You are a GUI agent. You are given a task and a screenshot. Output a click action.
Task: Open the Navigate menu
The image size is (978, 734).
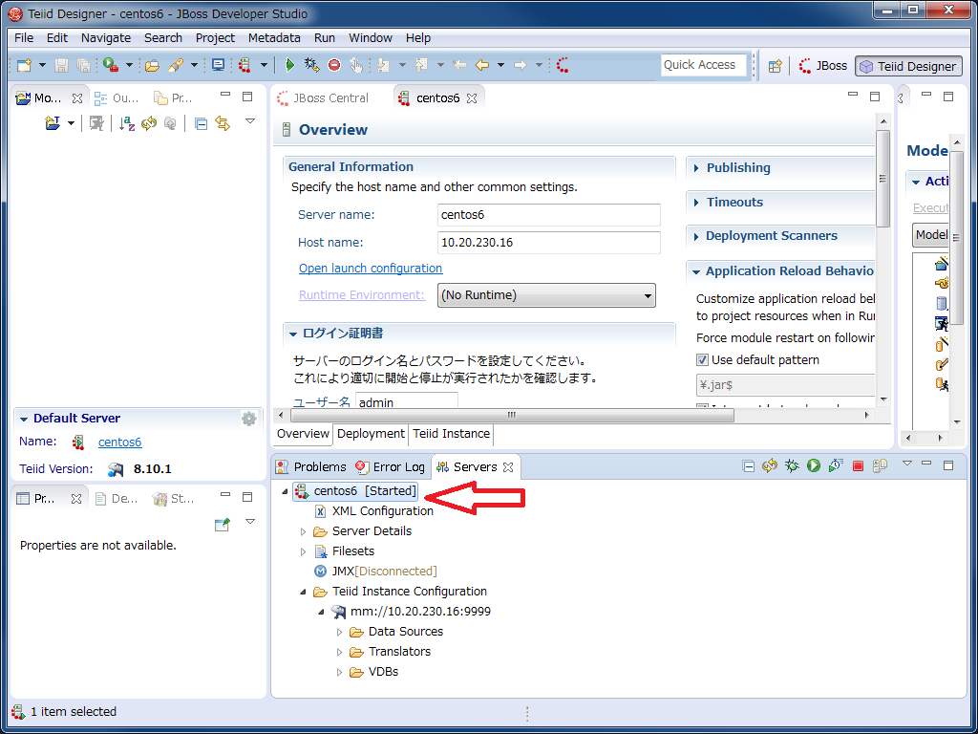coord(106,38)
